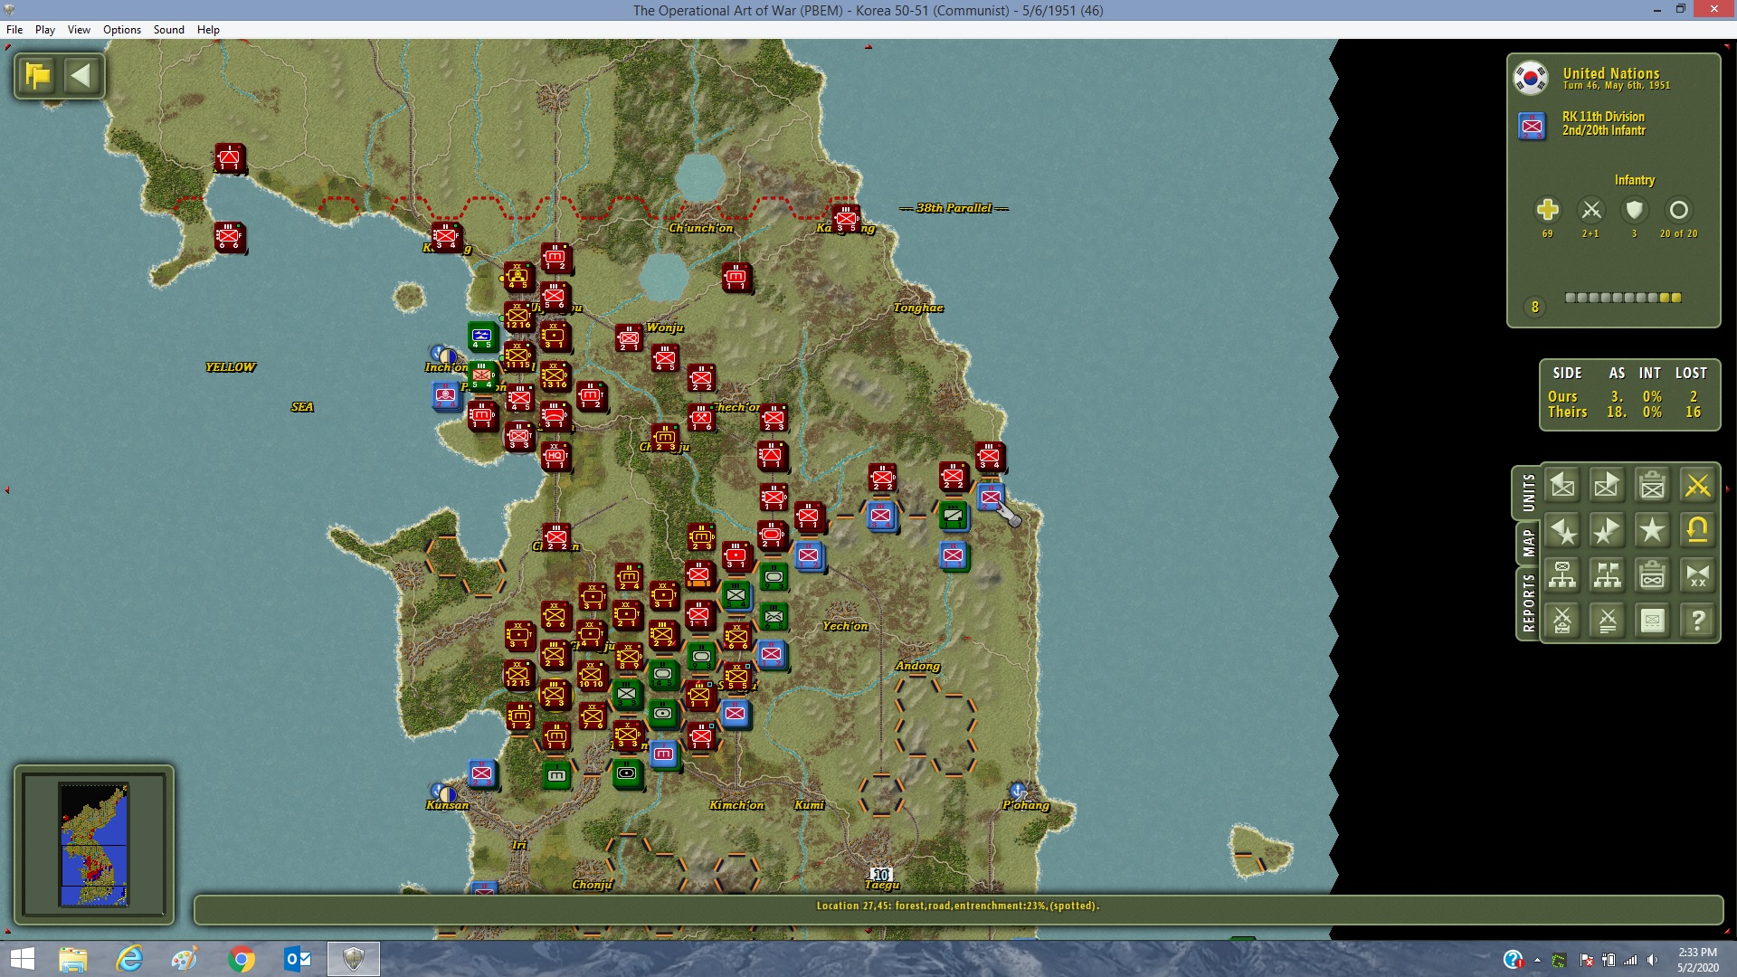Image resolution: width=1737 pixels, height=977 pixels.
Task: Click 'Theirs' row in the losses table
Action: coord(1627,413)
